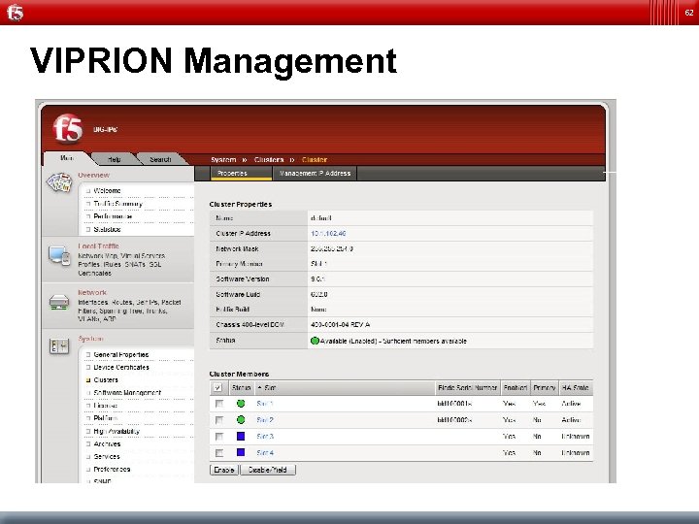This screenshot has width=699, height=524.
Task: Open Software Management under System
Action: point(127,393)
